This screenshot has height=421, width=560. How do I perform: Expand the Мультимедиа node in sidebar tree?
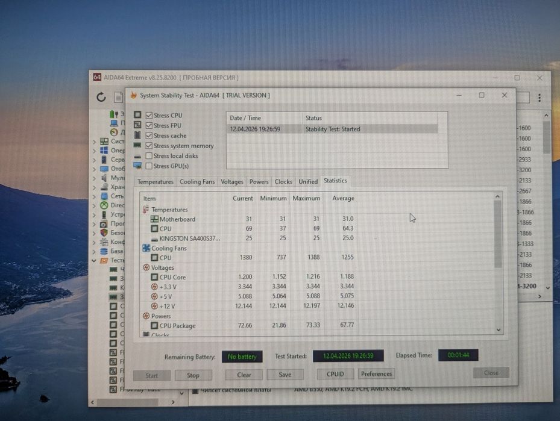(x=94, y=178)
